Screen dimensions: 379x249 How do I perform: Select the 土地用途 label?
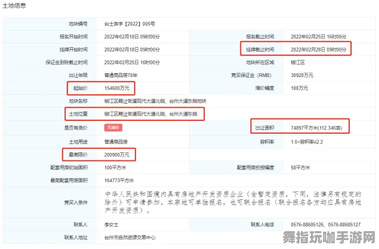[x=78, y=141]
